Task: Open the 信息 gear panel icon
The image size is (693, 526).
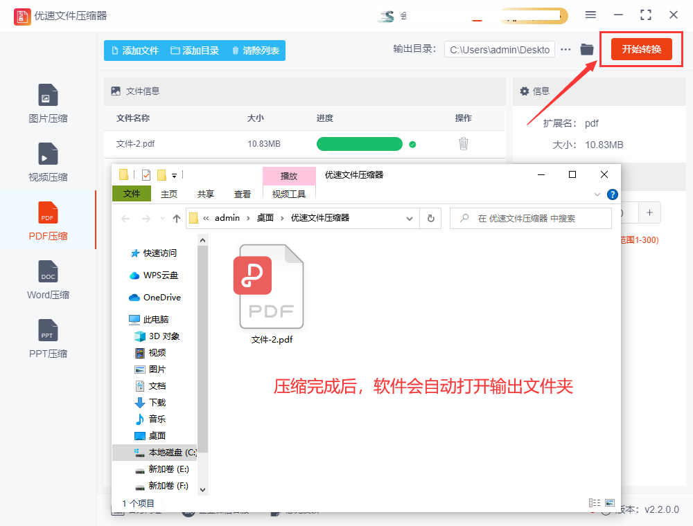Action: pos(524,91)
